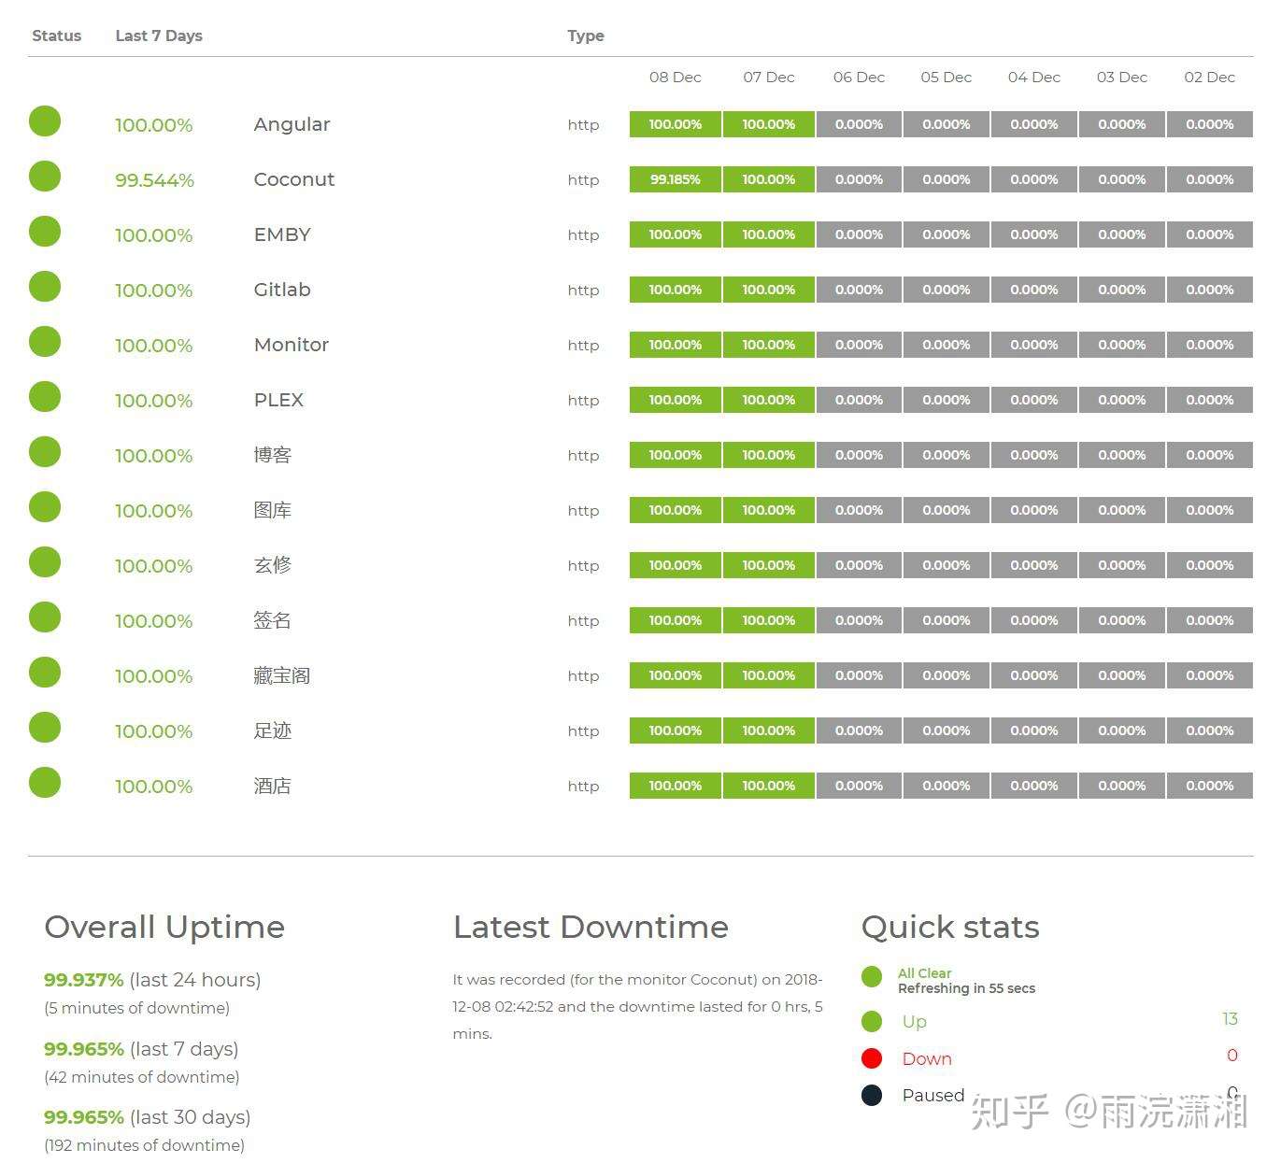1281x1163 pixels.
Task: Click the green status dot for Angular
Action: [45, 121]
